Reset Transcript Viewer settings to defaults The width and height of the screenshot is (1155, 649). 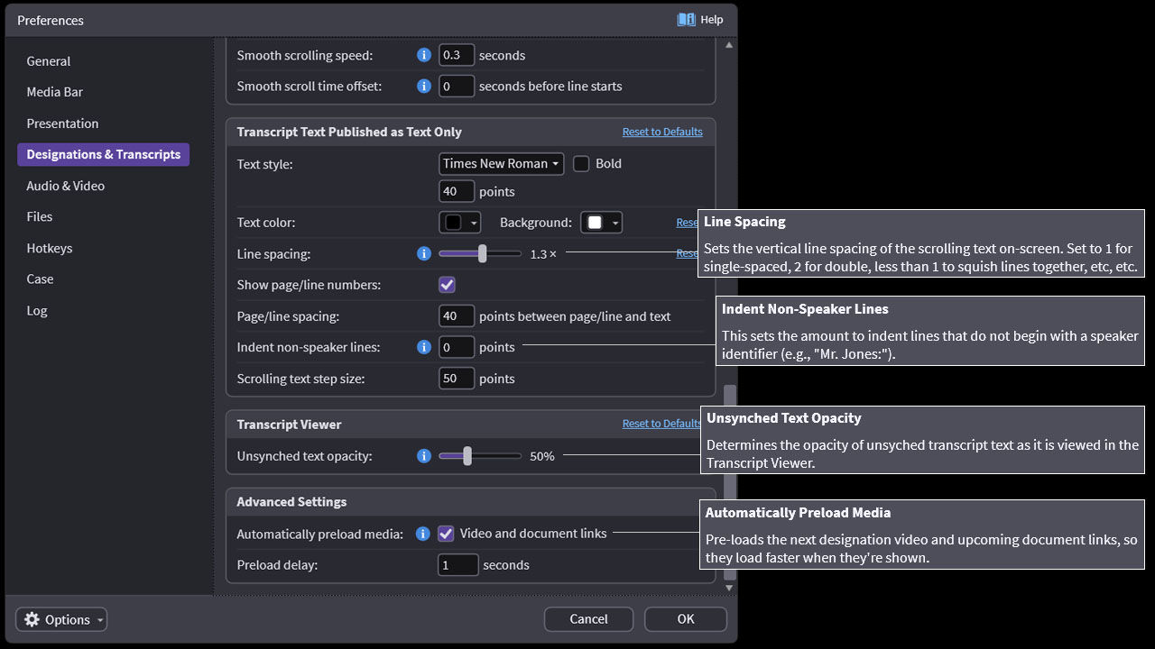661,424
